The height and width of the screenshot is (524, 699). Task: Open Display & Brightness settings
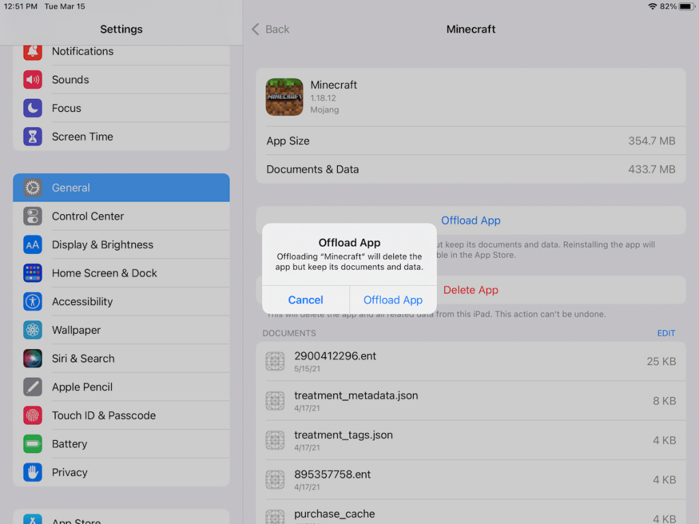[122, 245]
